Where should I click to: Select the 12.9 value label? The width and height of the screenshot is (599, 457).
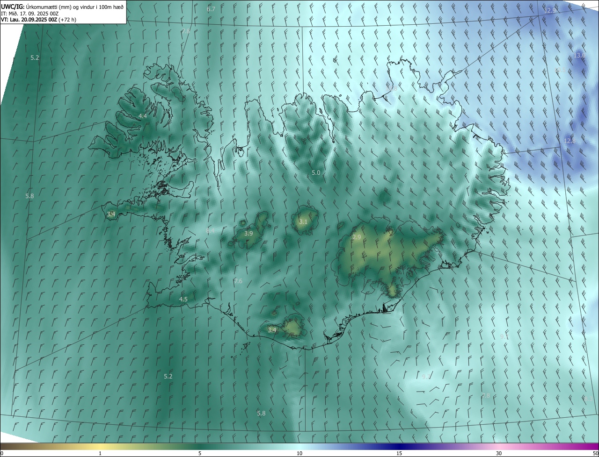click(550, 10)
